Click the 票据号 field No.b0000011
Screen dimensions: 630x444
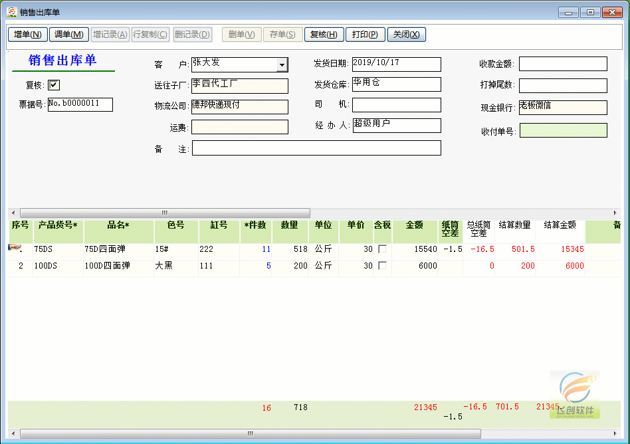[80, 104]
